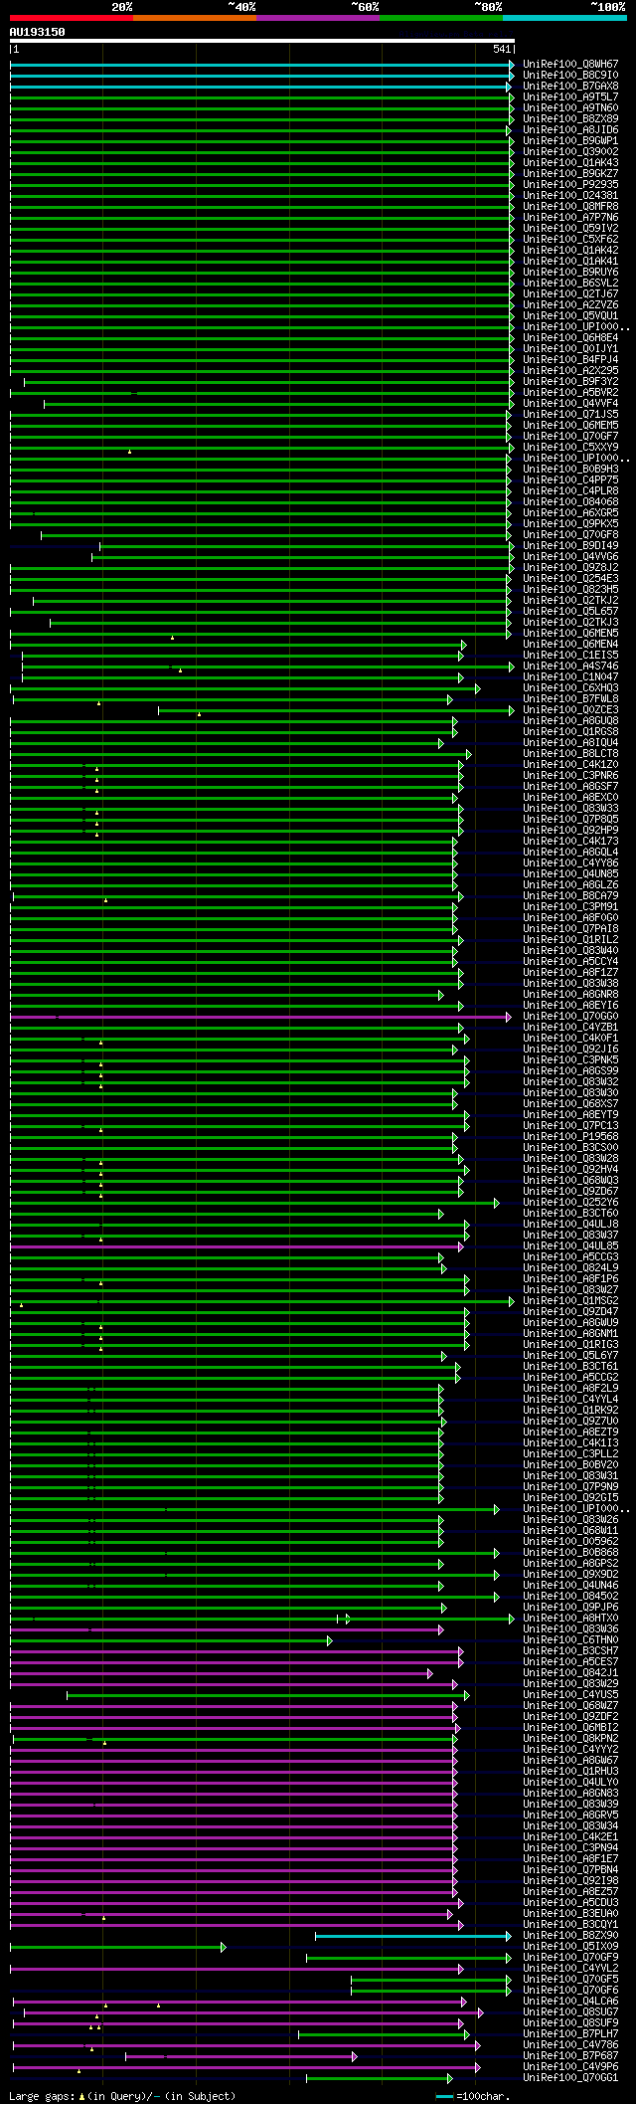The image size is (636, 2104).
Task: Open hit UniRef100_Q59IV2
Action: [570, 228]
